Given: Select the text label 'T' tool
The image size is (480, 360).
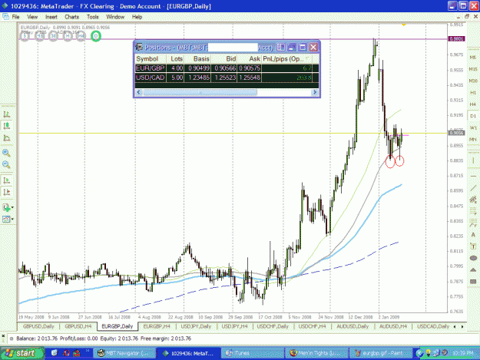Looking at the screenshot, I should [x=473, y=246].
